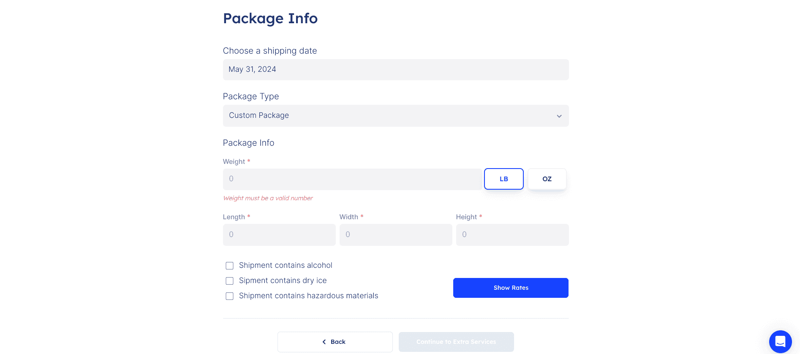Image resolution: width=800 pixels, height=354 pixels.
Task: Open the shipping date selector
Action: [x=396, y=69]
